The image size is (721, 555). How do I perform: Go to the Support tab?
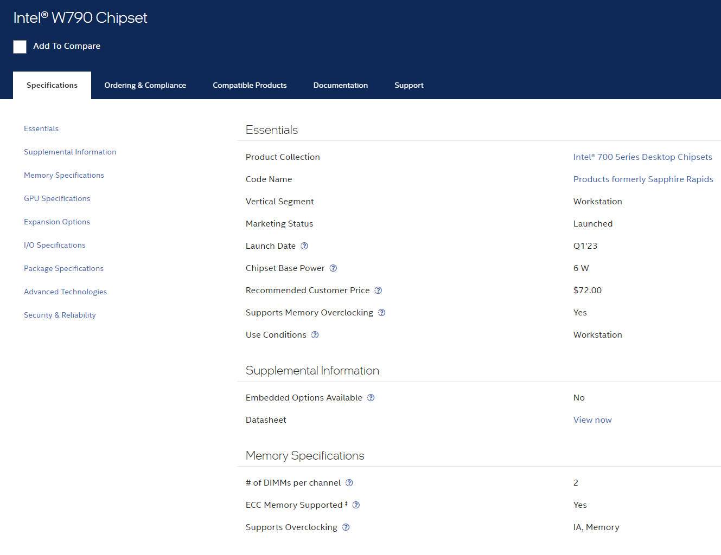coord(409,85)
